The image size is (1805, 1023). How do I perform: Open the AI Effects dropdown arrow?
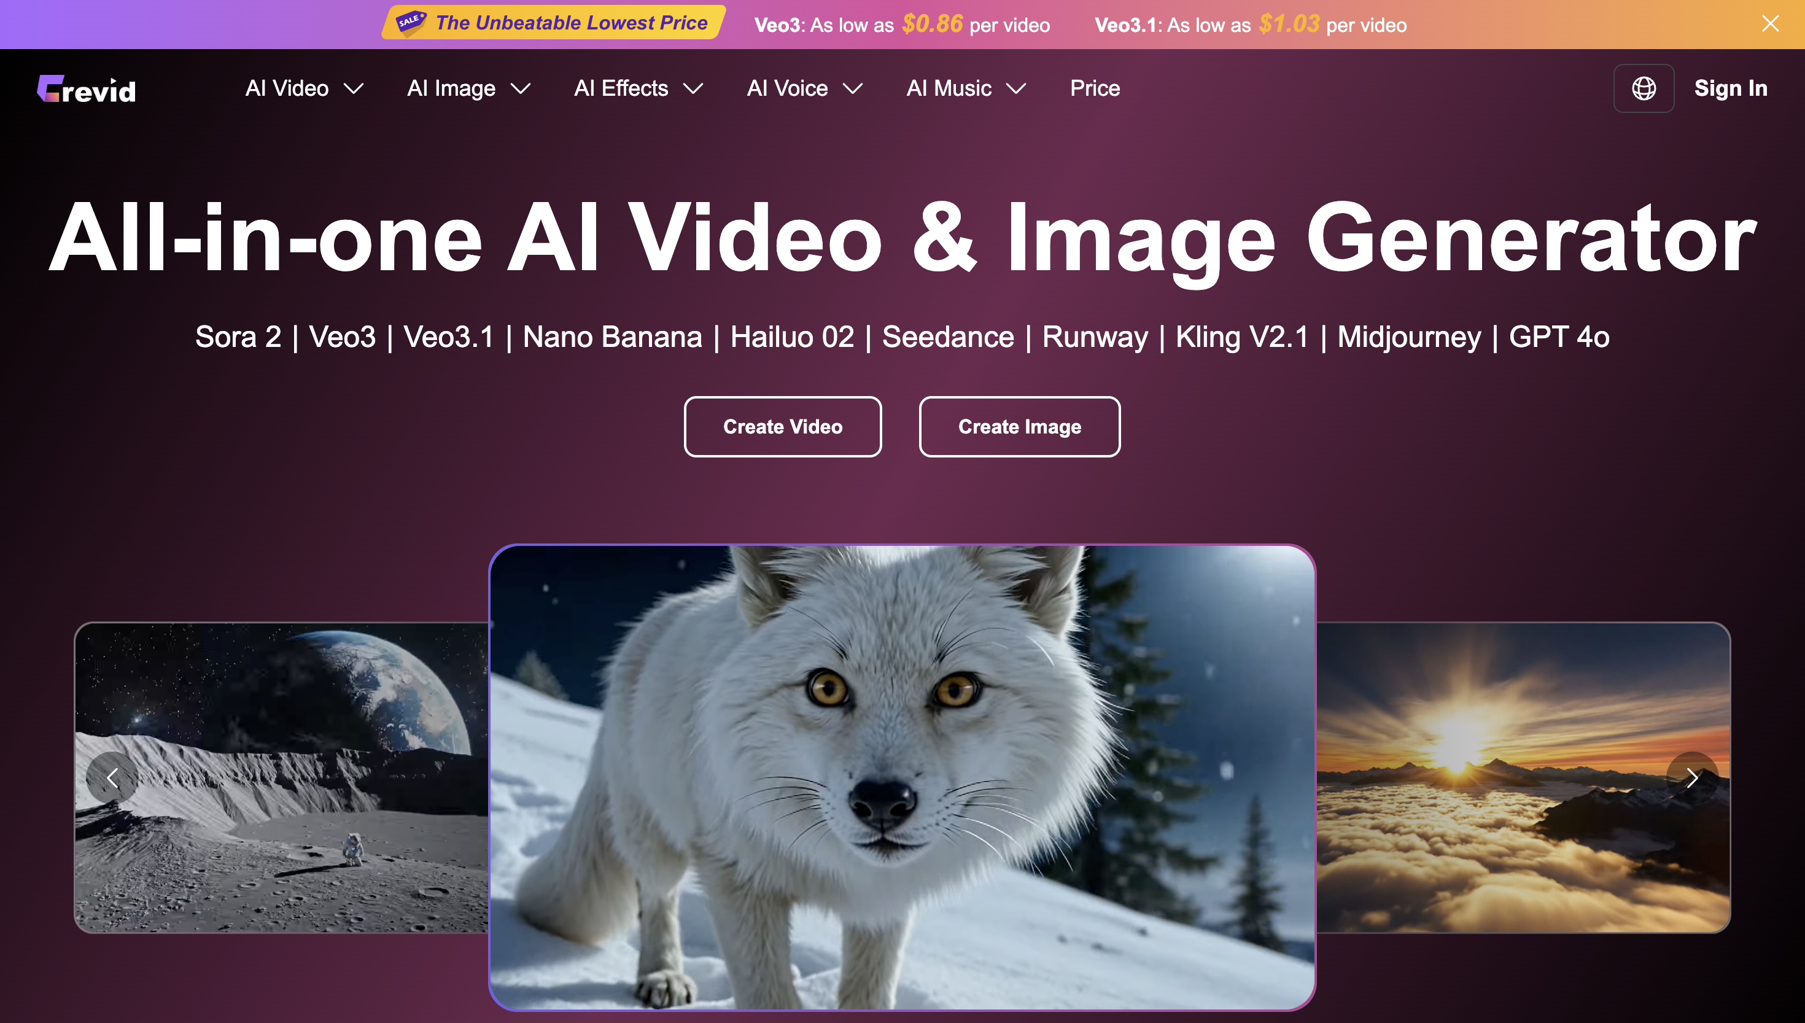click(693, 88)
